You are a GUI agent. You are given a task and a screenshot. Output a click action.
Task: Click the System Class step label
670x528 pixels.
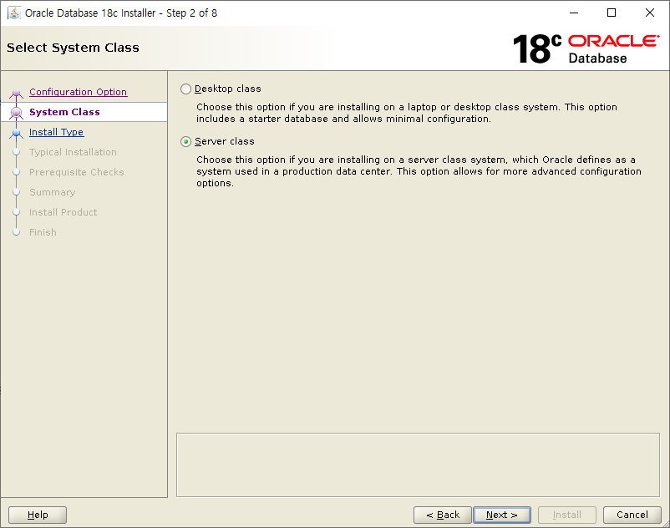pyautogui.click(x=64, y=112)
